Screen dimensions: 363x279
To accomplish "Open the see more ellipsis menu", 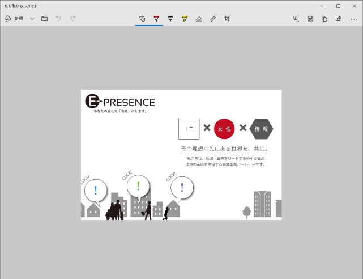I will (354, 19).
